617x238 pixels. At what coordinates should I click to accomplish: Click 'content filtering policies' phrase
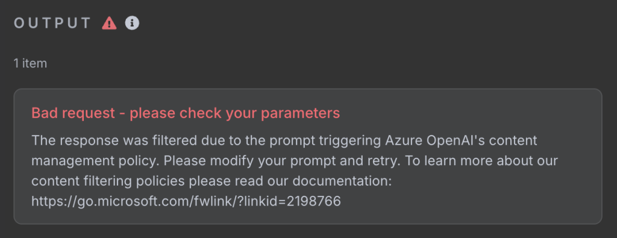point(108,181)
